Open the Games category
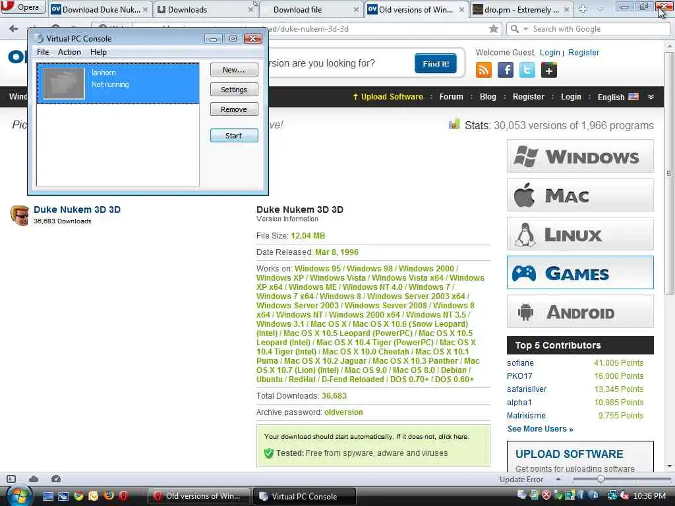 pyautogui.click(x=580, y=273)
